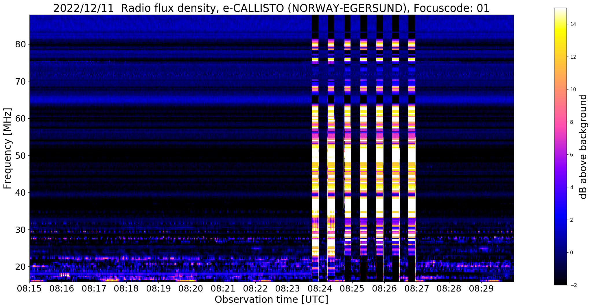Click the '08:25' time axis label
Viewport: 592px width, 308px height.
coord(352,289)
